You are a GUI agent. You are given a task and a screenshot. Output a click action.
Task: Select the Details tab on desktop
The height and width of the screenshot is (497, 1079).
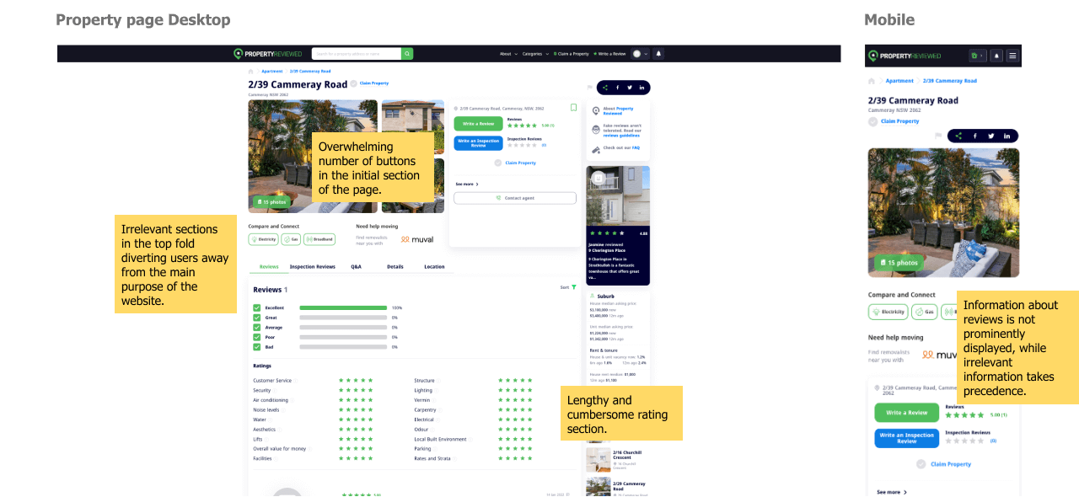(395, 266)
